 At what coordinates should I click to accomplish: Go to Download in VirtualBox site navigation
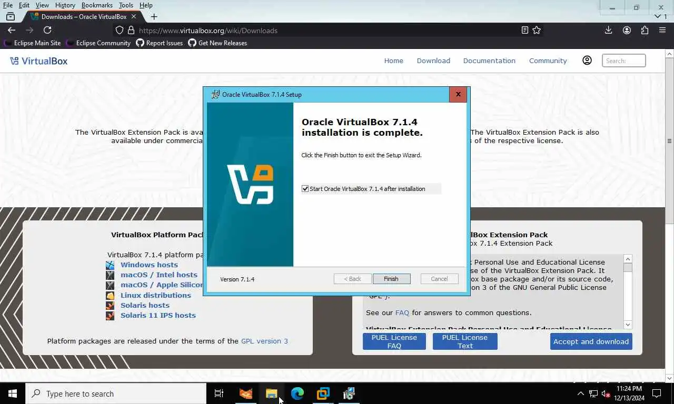[x=433, y=61]
